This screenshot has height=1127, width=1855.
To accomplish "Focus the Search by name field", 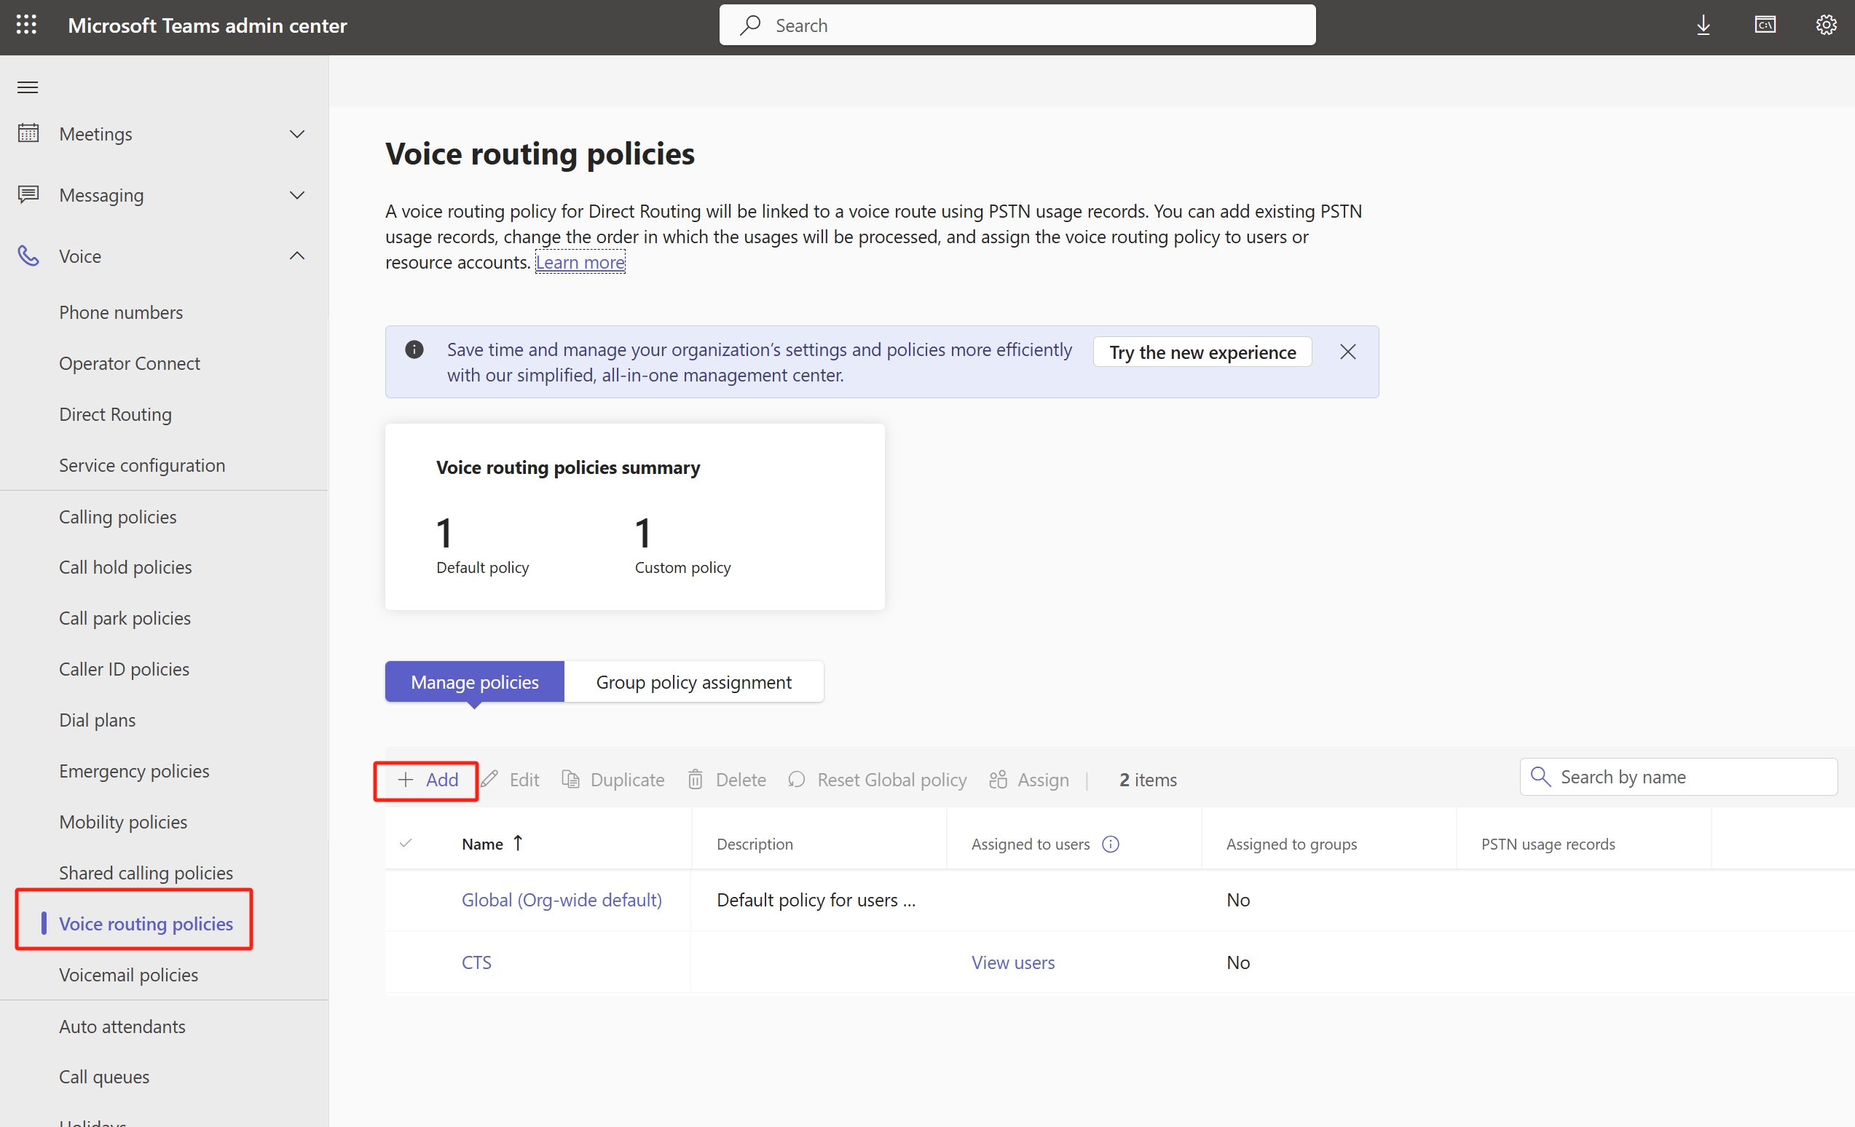I will click(x=1678, y=776).
